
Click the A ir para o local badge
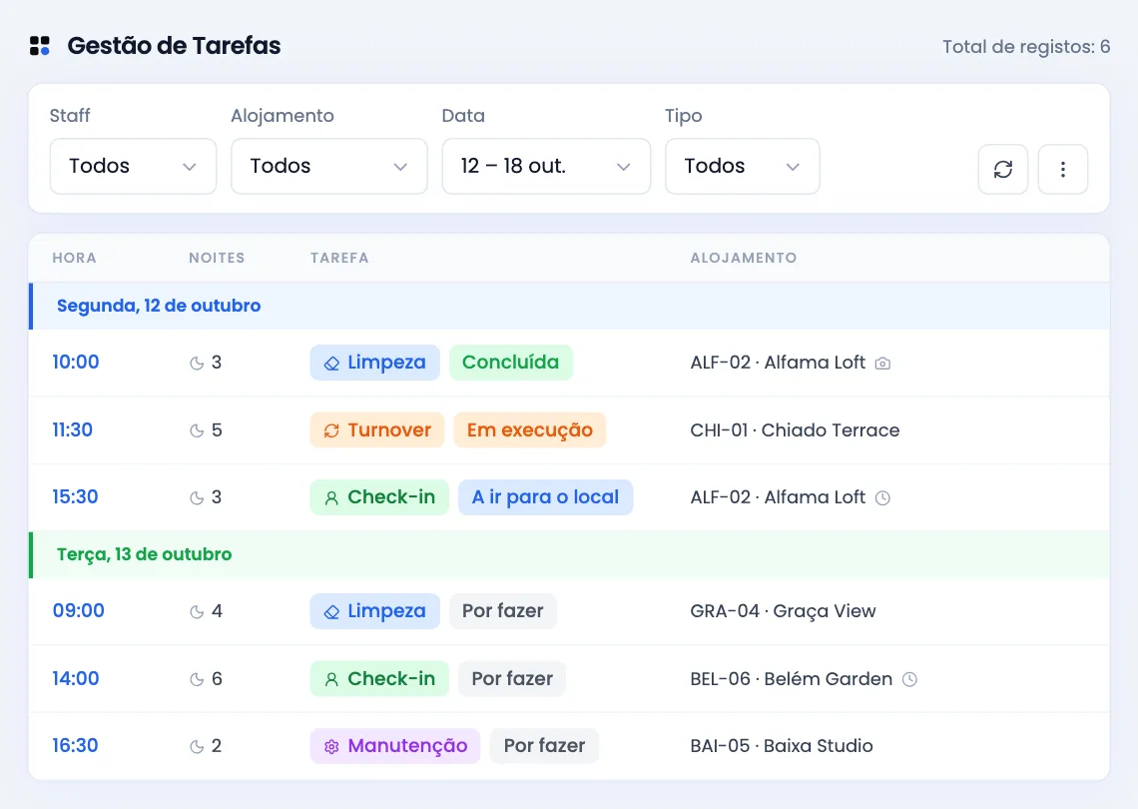[546, 497]
